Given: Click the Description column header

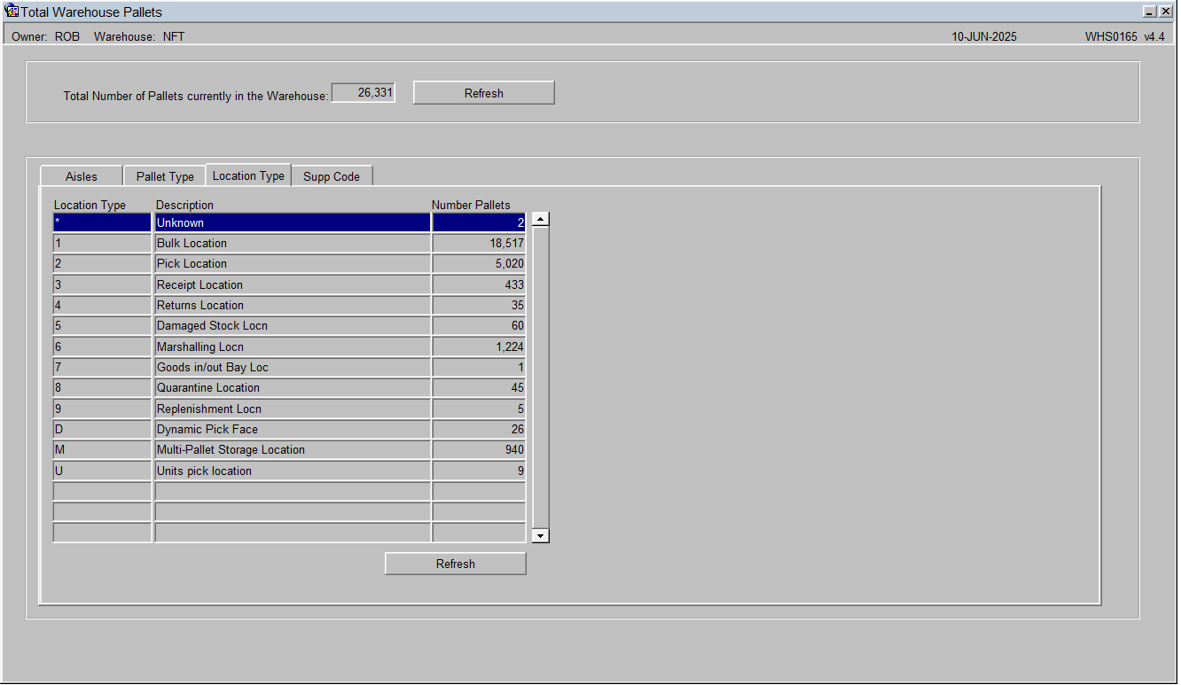Looking at the screenshot, I should coord(184,205).
